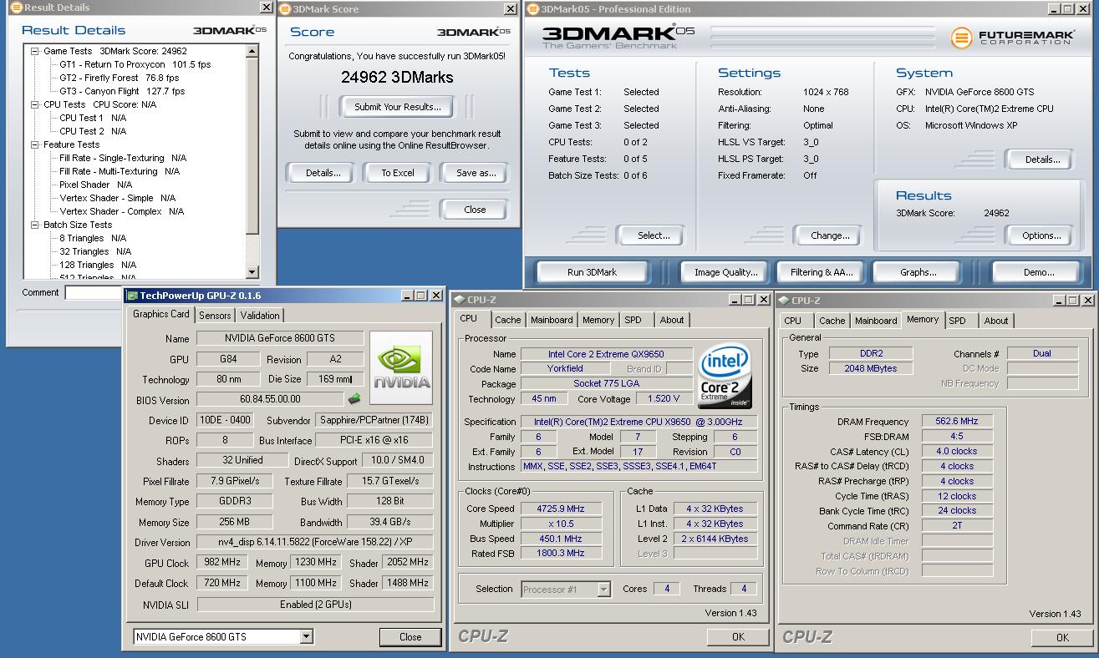Select GT2 - Firefly Forest row
Screen dimensions: 1099x658
pyautogui.click(x=120, y=78)
